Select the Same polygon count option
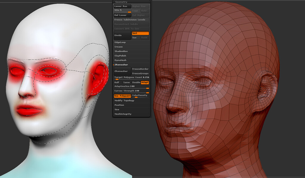The width and height of the screenshot is (305, 178). tap(126, 82)
